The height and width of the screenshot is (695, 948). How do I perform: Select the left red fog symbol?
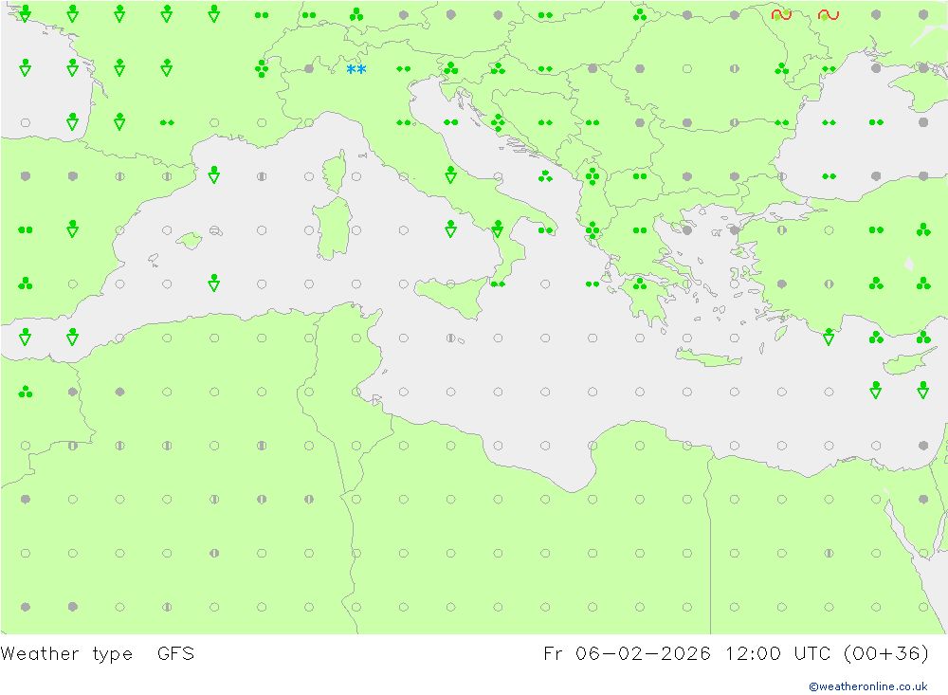pyautogui.click(x=781, y=14)
